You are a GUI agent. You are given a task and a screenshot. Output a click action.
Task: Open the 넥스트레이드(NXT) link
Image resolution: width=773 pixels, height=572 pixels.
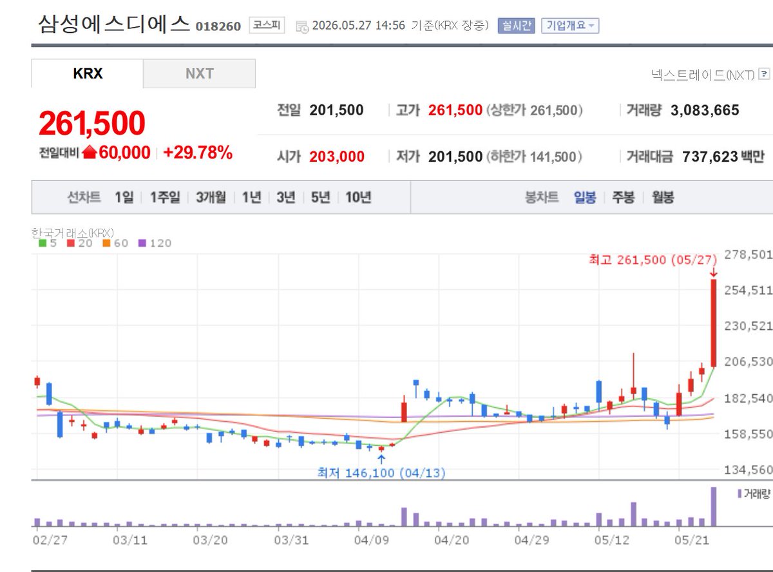(x=702, y=75)
